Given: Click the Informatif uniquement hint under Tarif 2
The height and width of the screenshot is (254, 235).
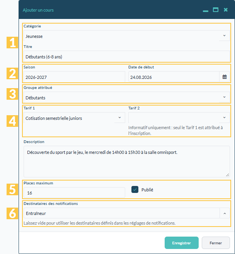Looking at the screenshot, I should pos(175,130).
